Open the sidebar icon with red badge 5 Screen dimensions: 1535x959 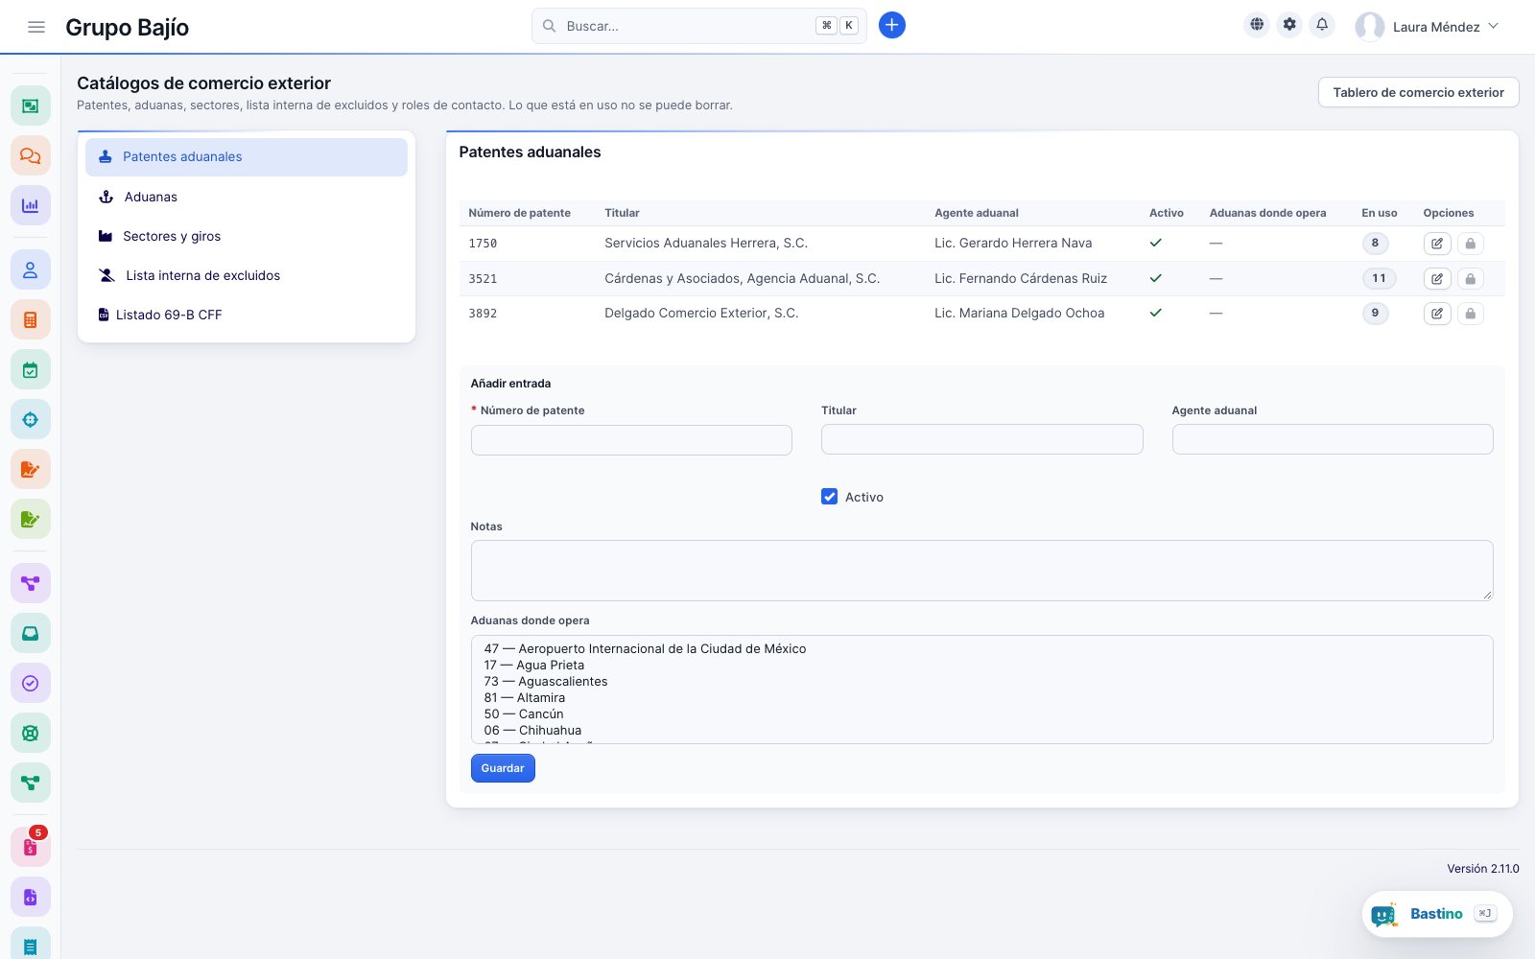click(31, 847)
